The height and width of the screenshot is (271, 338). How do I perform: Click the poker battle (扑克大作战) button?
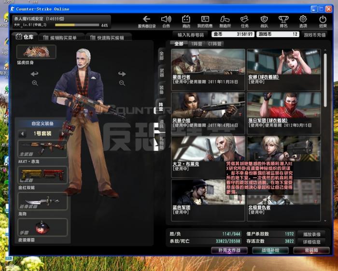pos(229,250)
